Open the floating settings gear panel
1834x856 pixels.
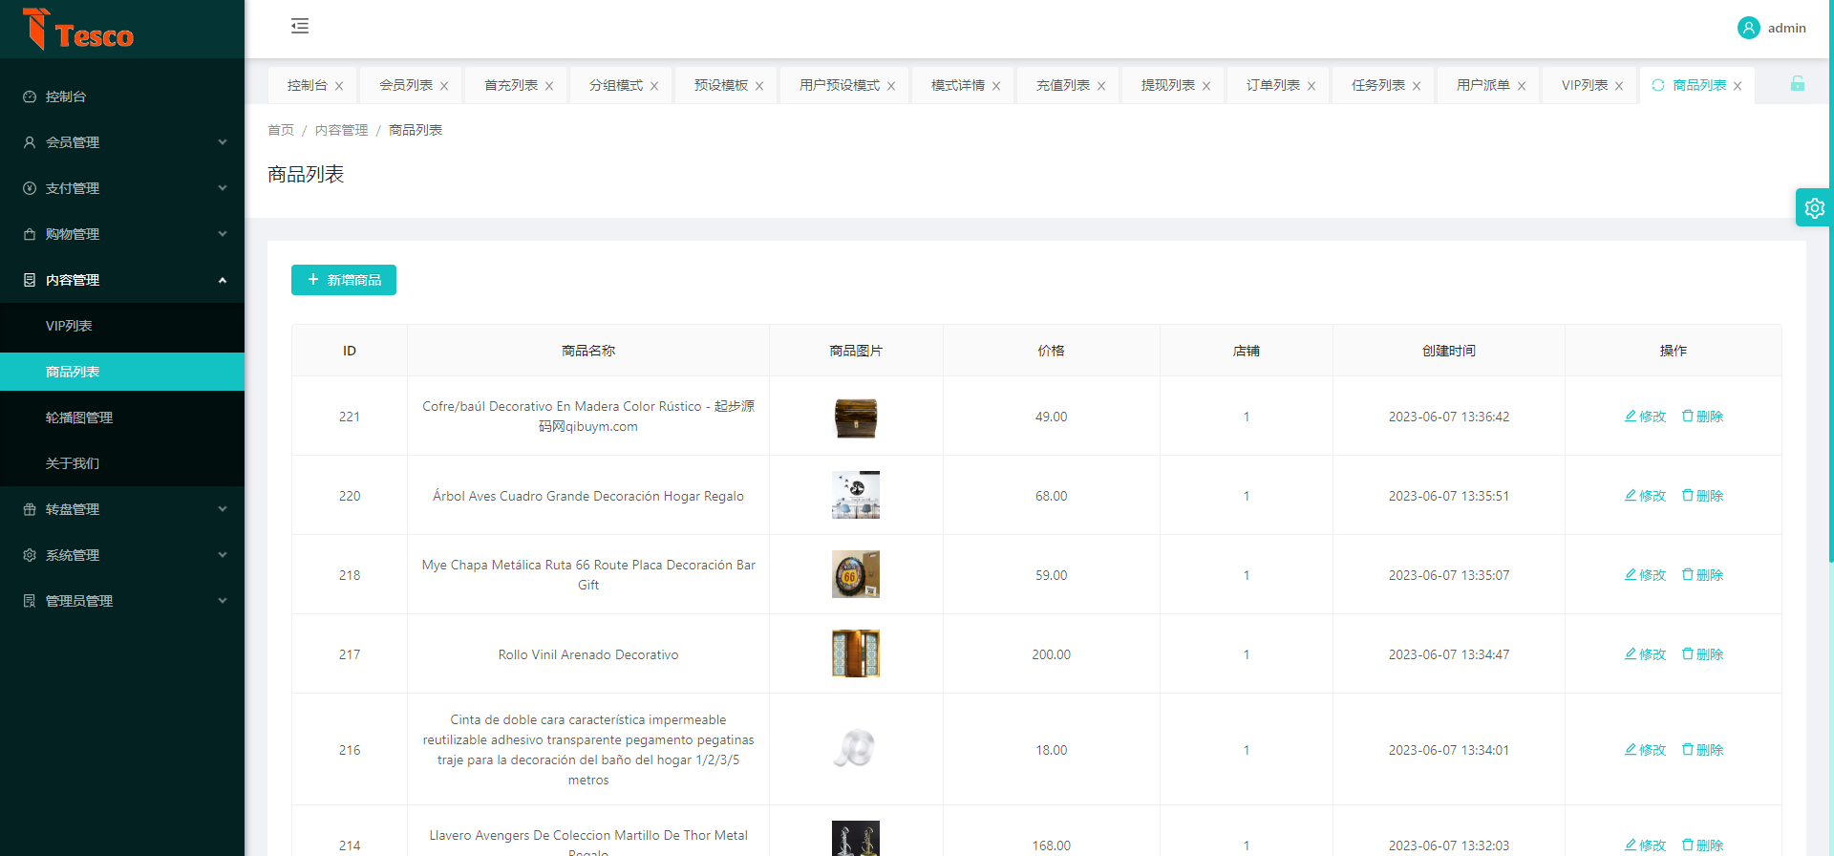click(x=1814, y=207)
